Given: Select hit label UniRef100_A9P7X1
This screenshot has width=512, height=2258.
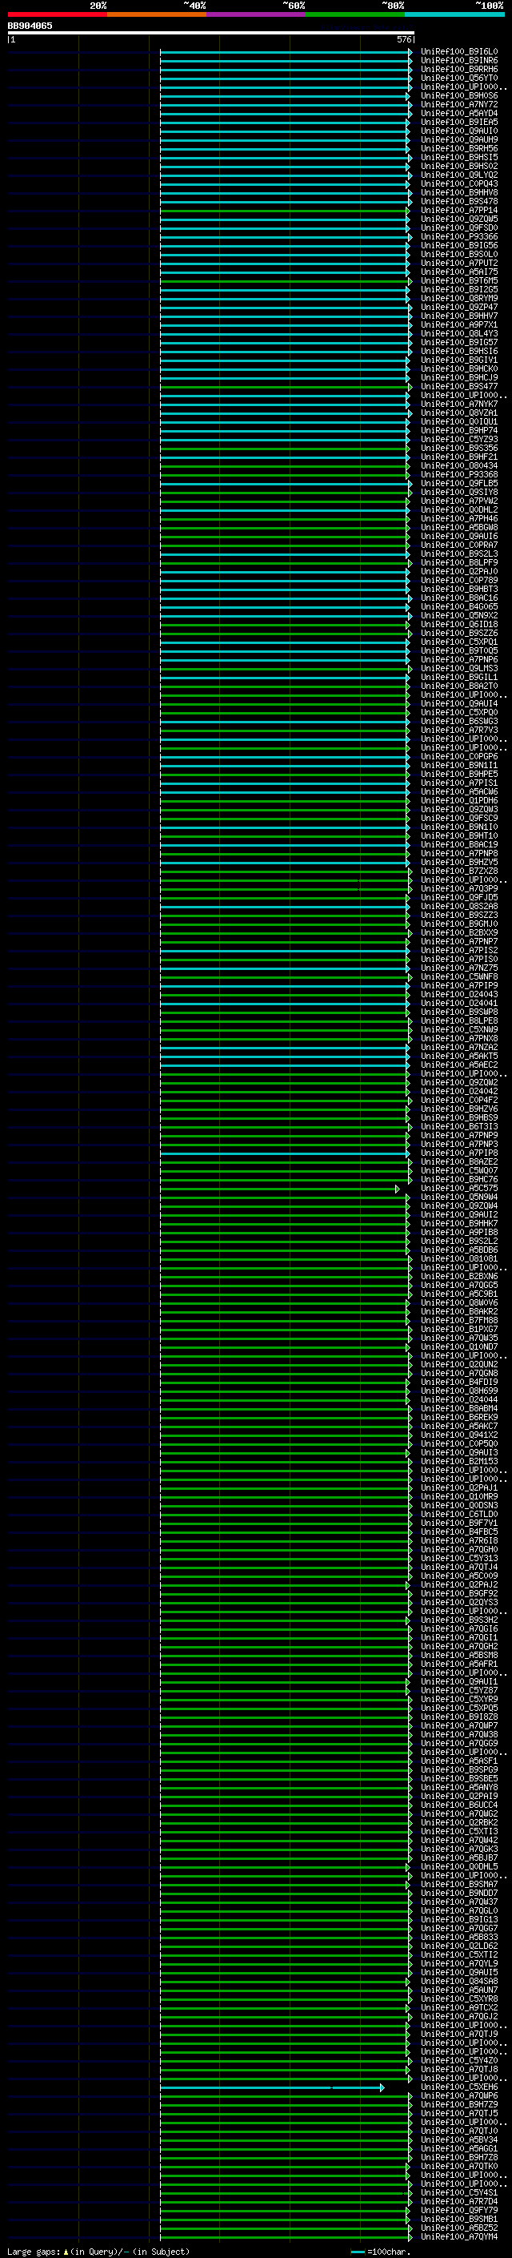Looking at the screenshot, I should click(x=458, y=324).
